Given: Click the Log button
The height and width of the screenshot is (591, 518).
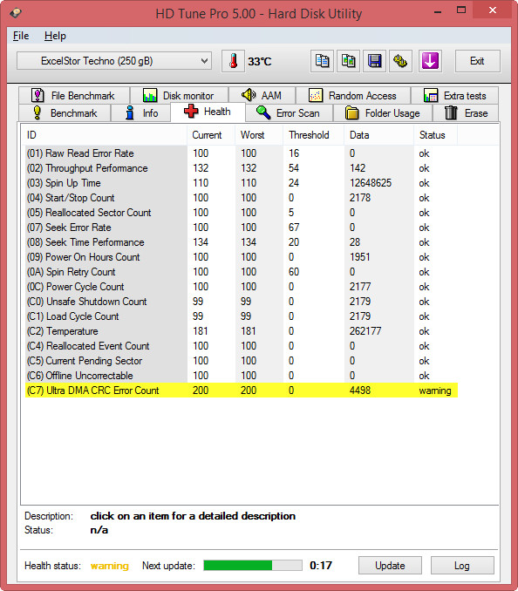Looking at the screenshot, I should 462,566.
